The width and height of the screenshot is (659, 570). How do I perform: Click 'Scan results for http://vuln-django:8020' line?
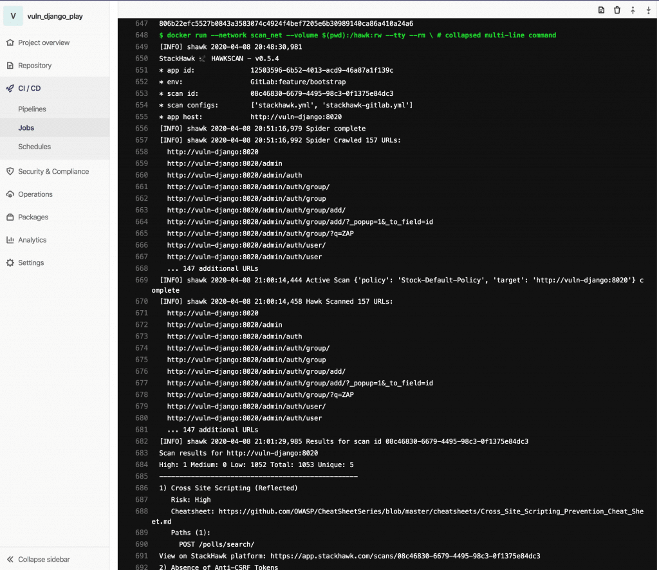[x=238, y=453]
